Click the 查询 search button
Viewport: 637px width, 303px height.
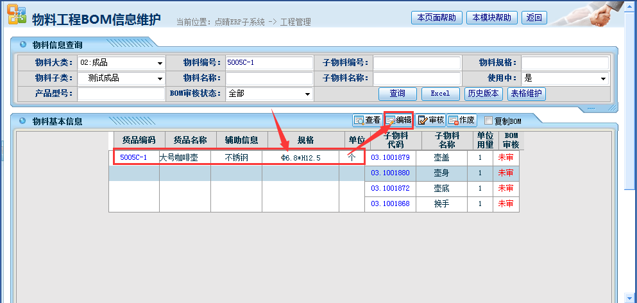(397, 94)
